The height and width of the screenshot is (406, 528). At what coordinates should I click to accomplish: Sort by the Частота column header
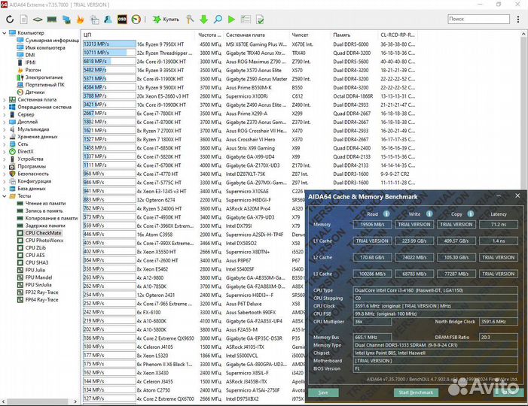pyautogui.click(x=209, y=35)
